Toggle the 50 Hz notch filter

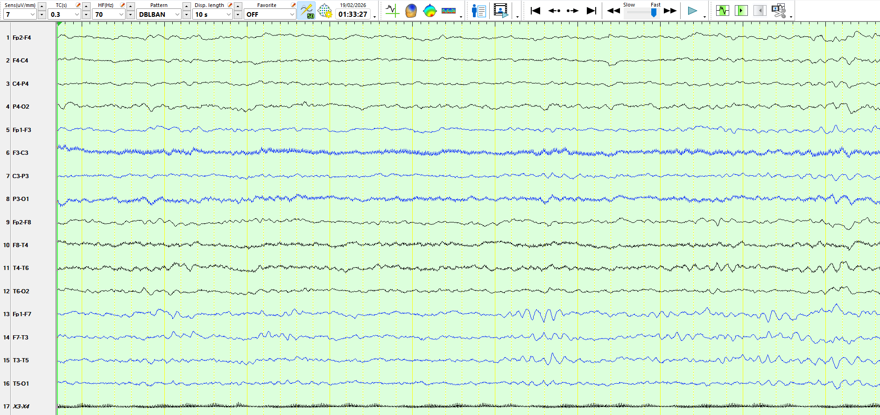tap(306, 11)
